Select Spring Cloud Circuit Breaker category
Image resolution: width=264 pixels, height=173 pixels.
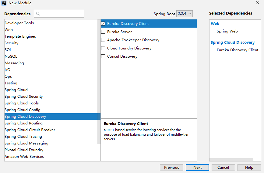(51, 130)
